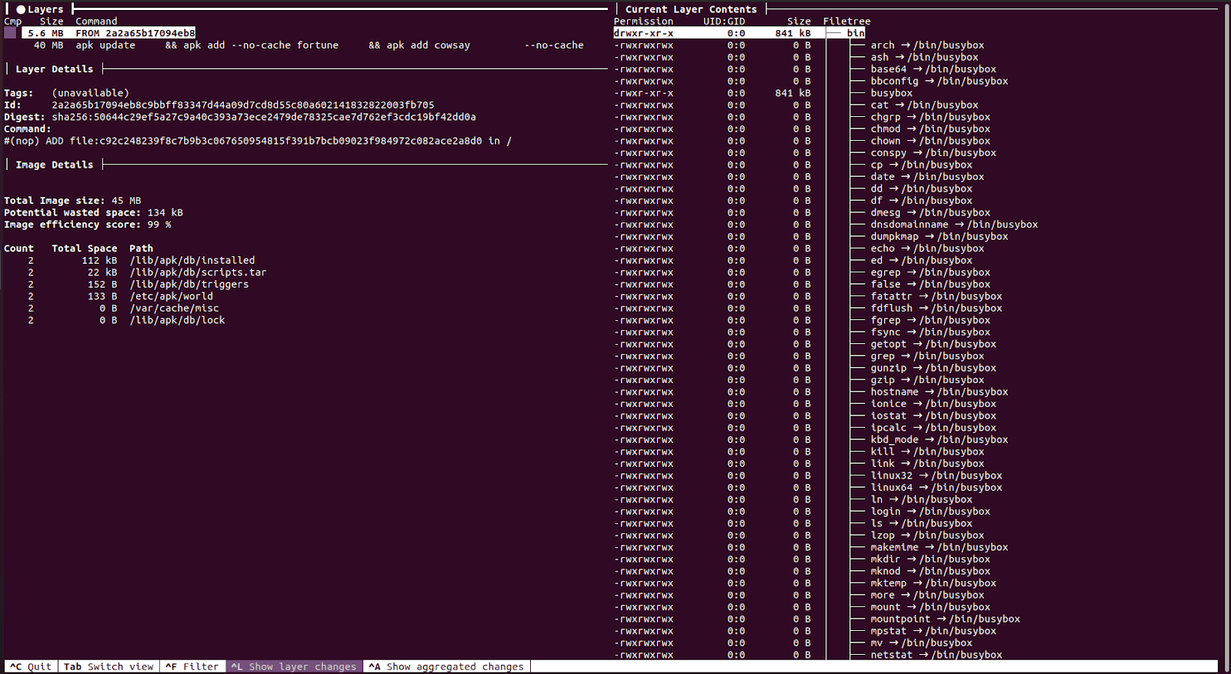This screenshot has height=674, width=1231.
Task: Select getopt symlink entry
Action: tap(933, 344)
